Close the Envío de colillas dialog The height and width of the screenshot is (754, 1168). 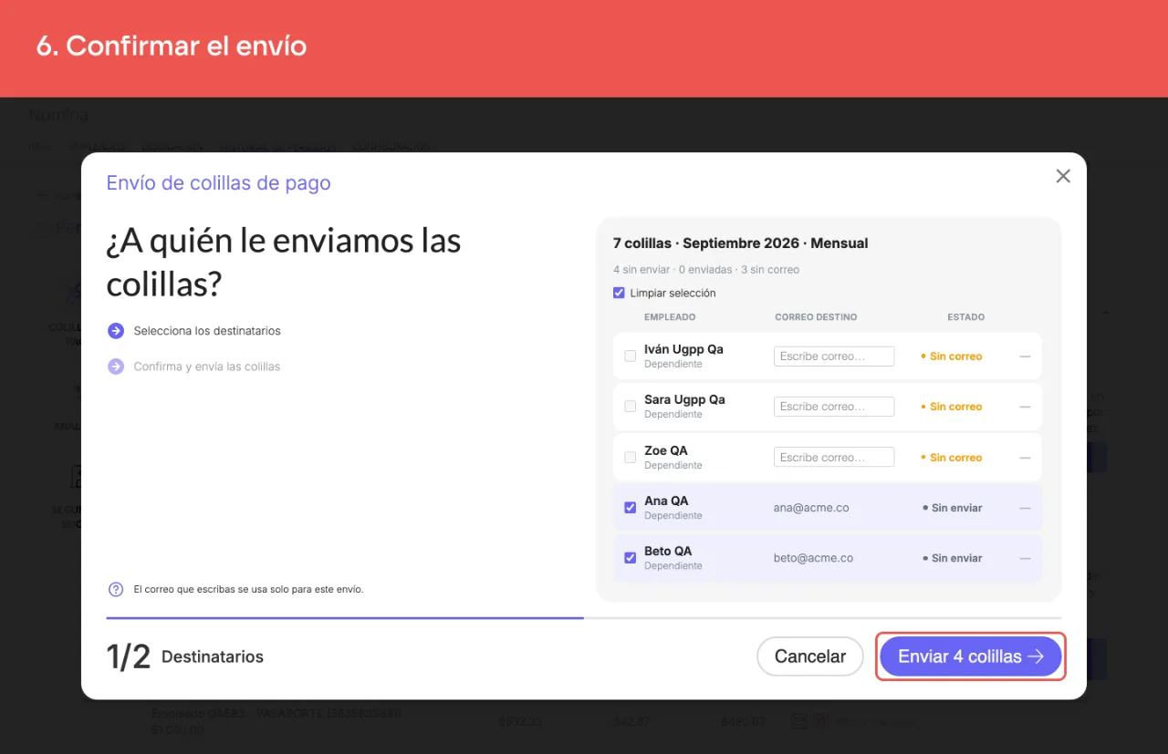1063,176
